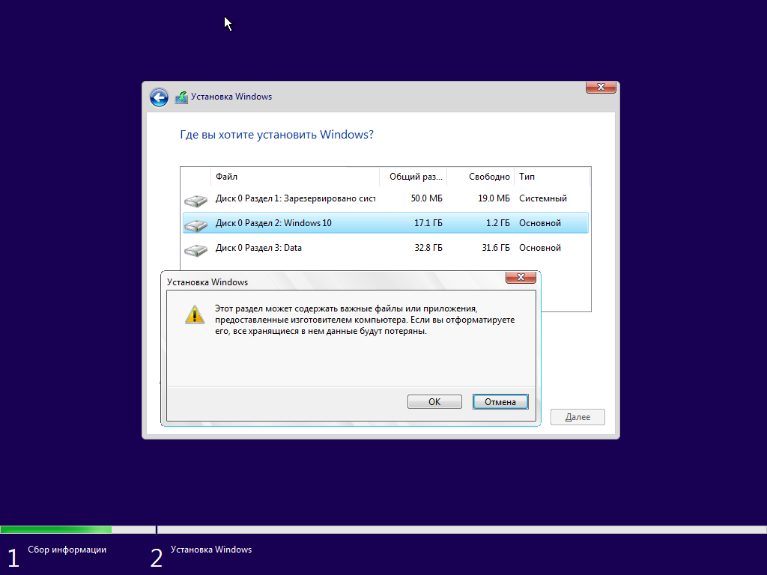
Task: Click the Тип column header
Action: point(527,177)
